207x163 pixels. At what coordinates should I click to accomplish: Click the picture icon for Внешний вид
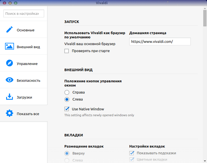(10, 46)
